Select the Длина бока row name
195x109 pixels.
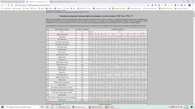62,72
